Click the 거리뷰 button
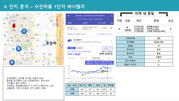 pos(104,28)
